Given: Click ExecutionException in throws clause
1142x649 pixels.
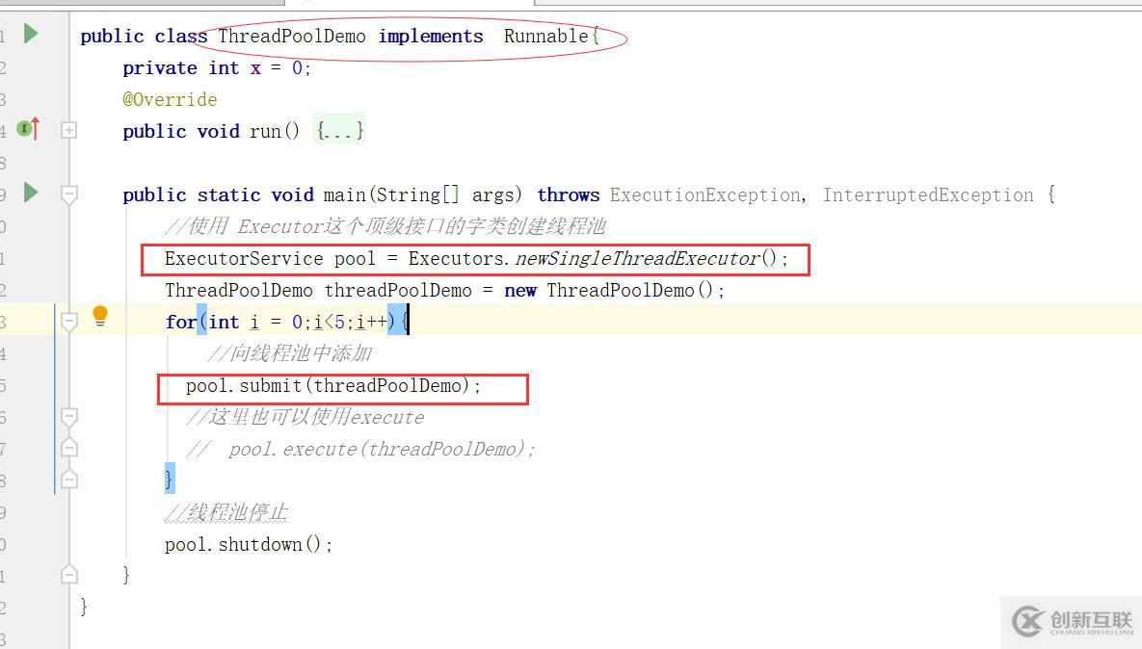Looking at the screenshot, I should pos(705,195).
